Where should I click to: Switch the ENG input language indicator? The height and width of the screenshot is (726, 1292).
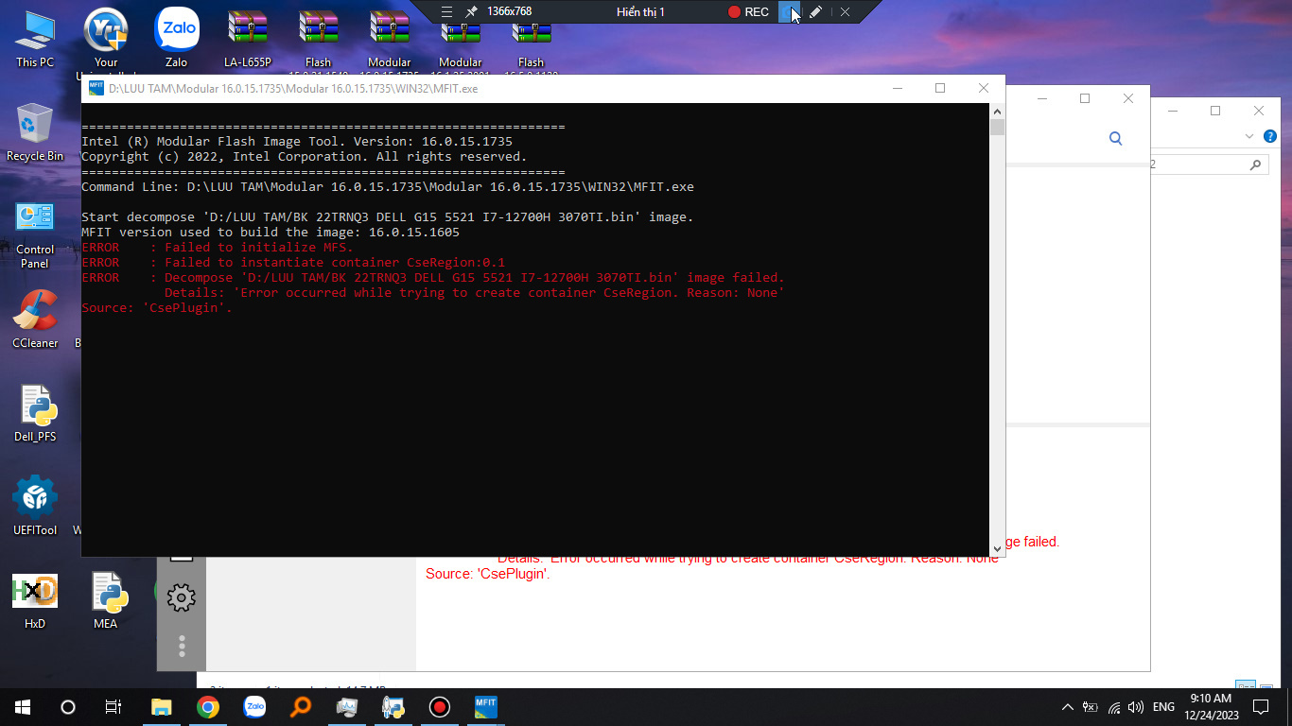pyautogui.click(x=1164, y=707)
